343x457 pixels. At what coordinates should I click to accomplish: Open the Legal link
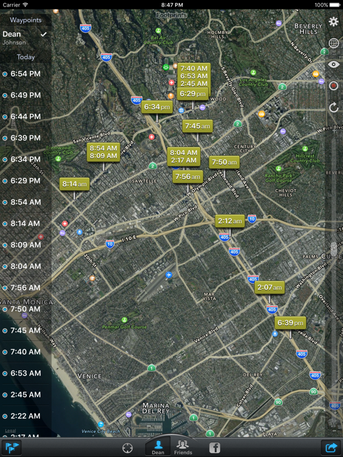tap(10, 430)
